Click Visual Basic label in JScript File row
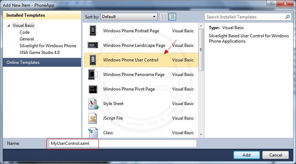296x164 pixels. (x=183, y=118)
